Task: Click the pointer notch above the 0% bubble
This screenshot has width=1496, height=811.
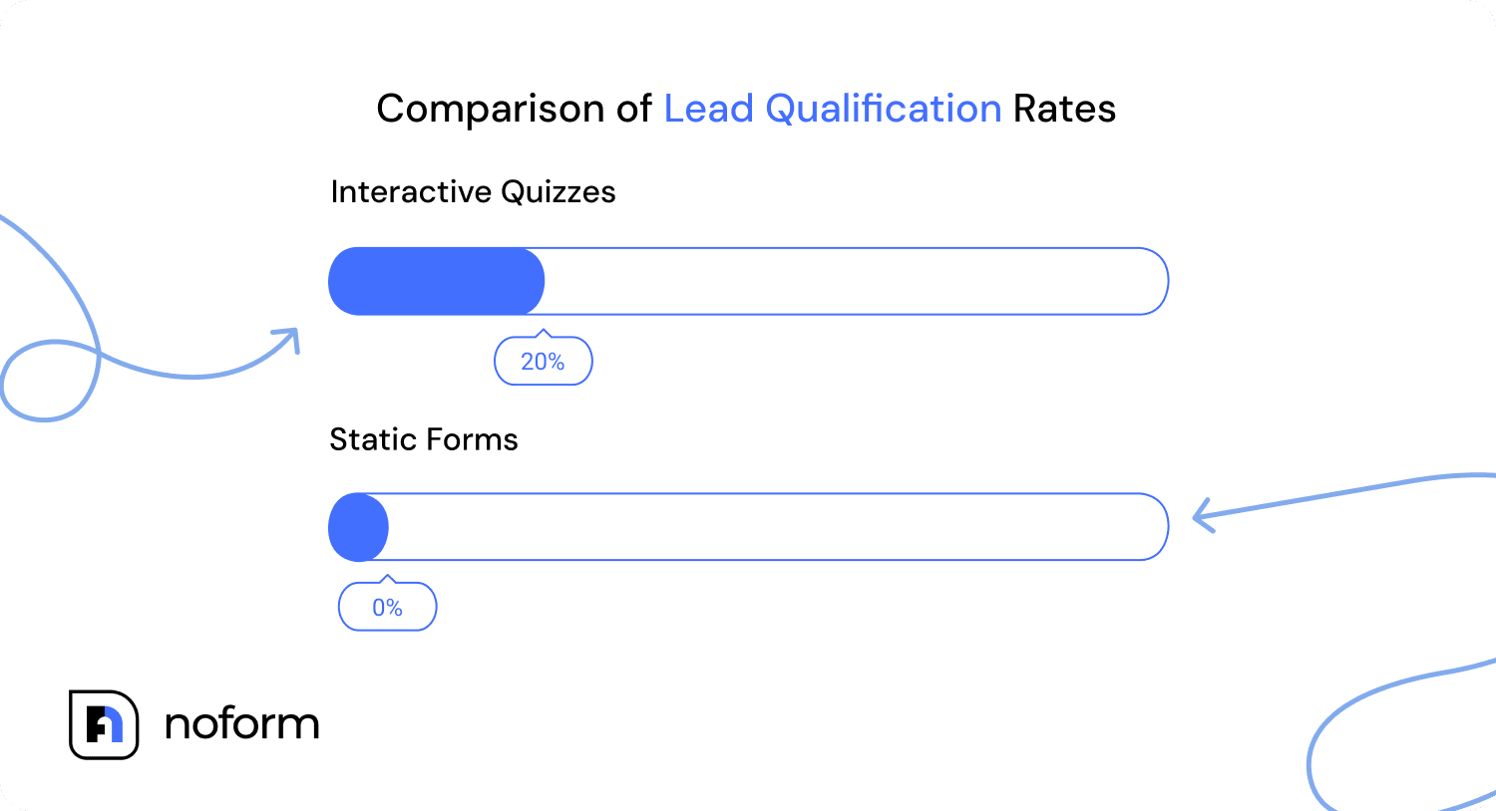Action: tap(388, 580)
